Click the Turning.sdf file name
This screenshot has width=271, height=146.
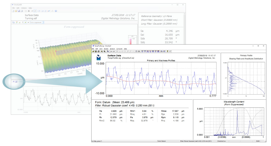(x=31, y=18)
